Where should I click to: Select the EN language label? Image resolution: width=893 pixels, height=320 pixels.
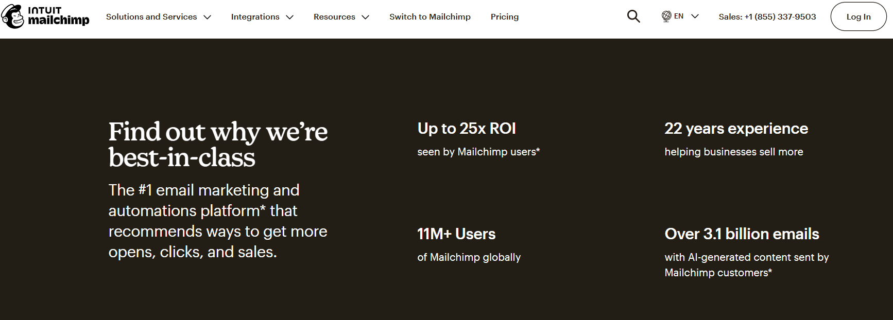point(679,16)
